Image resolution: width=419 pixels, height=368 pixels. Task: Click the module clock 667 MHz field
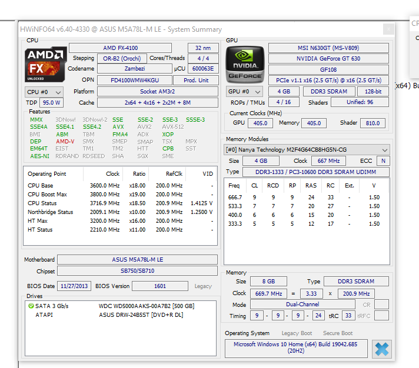click(328, 161)
